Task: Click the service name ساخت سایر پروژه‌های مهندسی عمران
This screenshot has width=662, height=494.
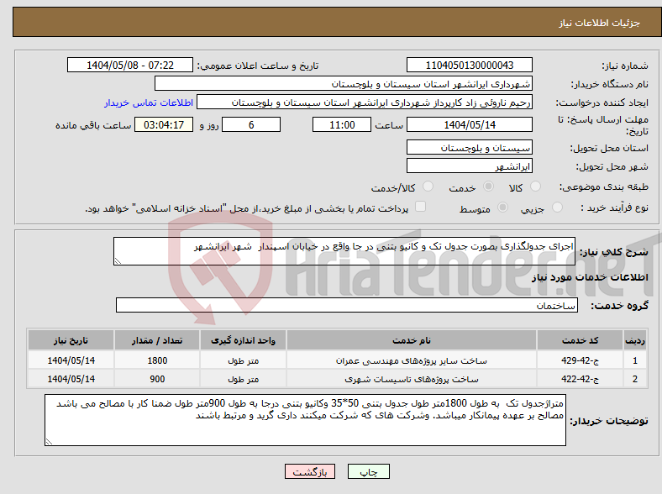Action: point(412,360)
